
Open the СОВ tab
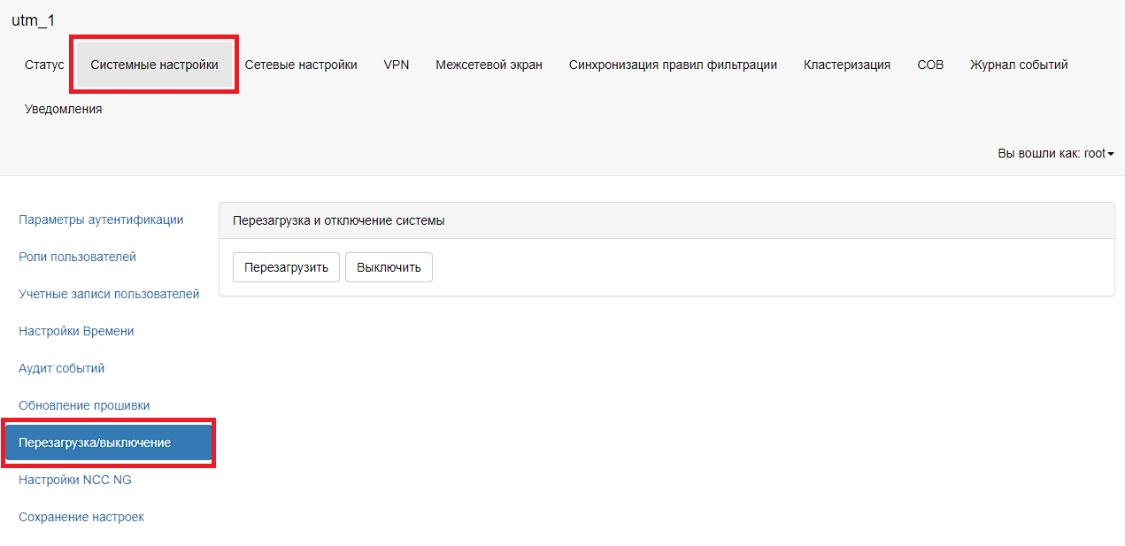pos(930,65)
